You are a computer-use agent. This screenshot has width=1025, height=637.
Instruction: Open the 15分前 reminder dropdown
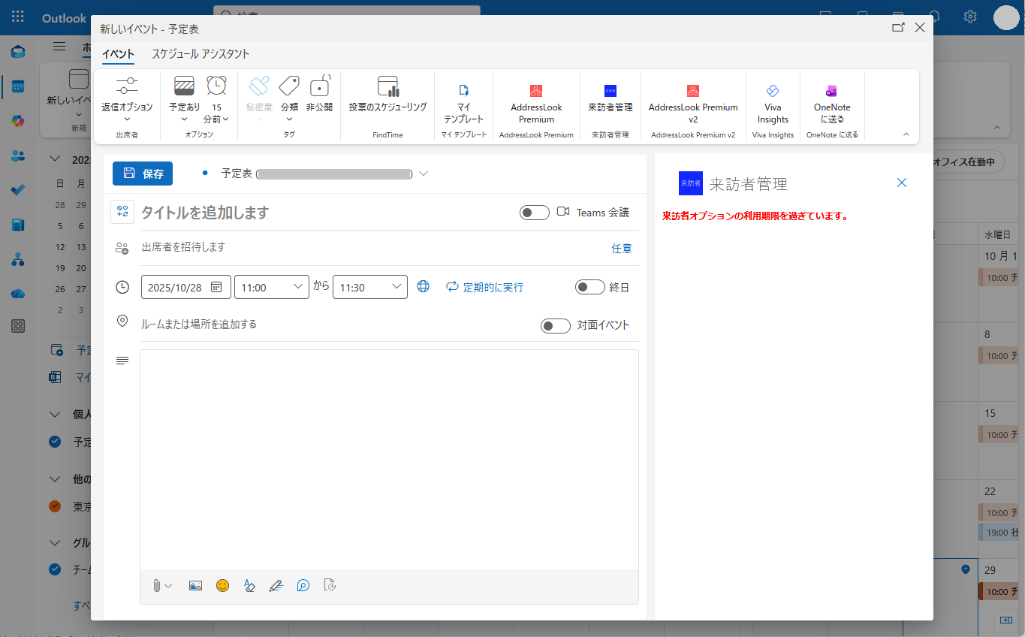(x=216, y=99)
